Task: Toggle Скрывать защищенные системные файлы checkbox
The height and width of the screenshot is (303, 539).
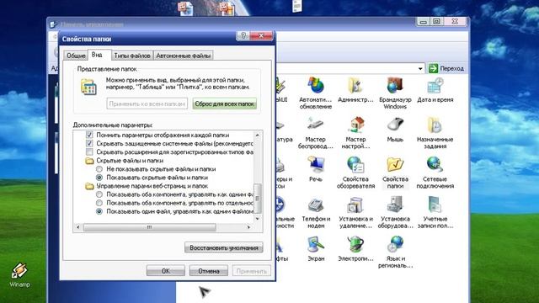Action: (89, 143)
